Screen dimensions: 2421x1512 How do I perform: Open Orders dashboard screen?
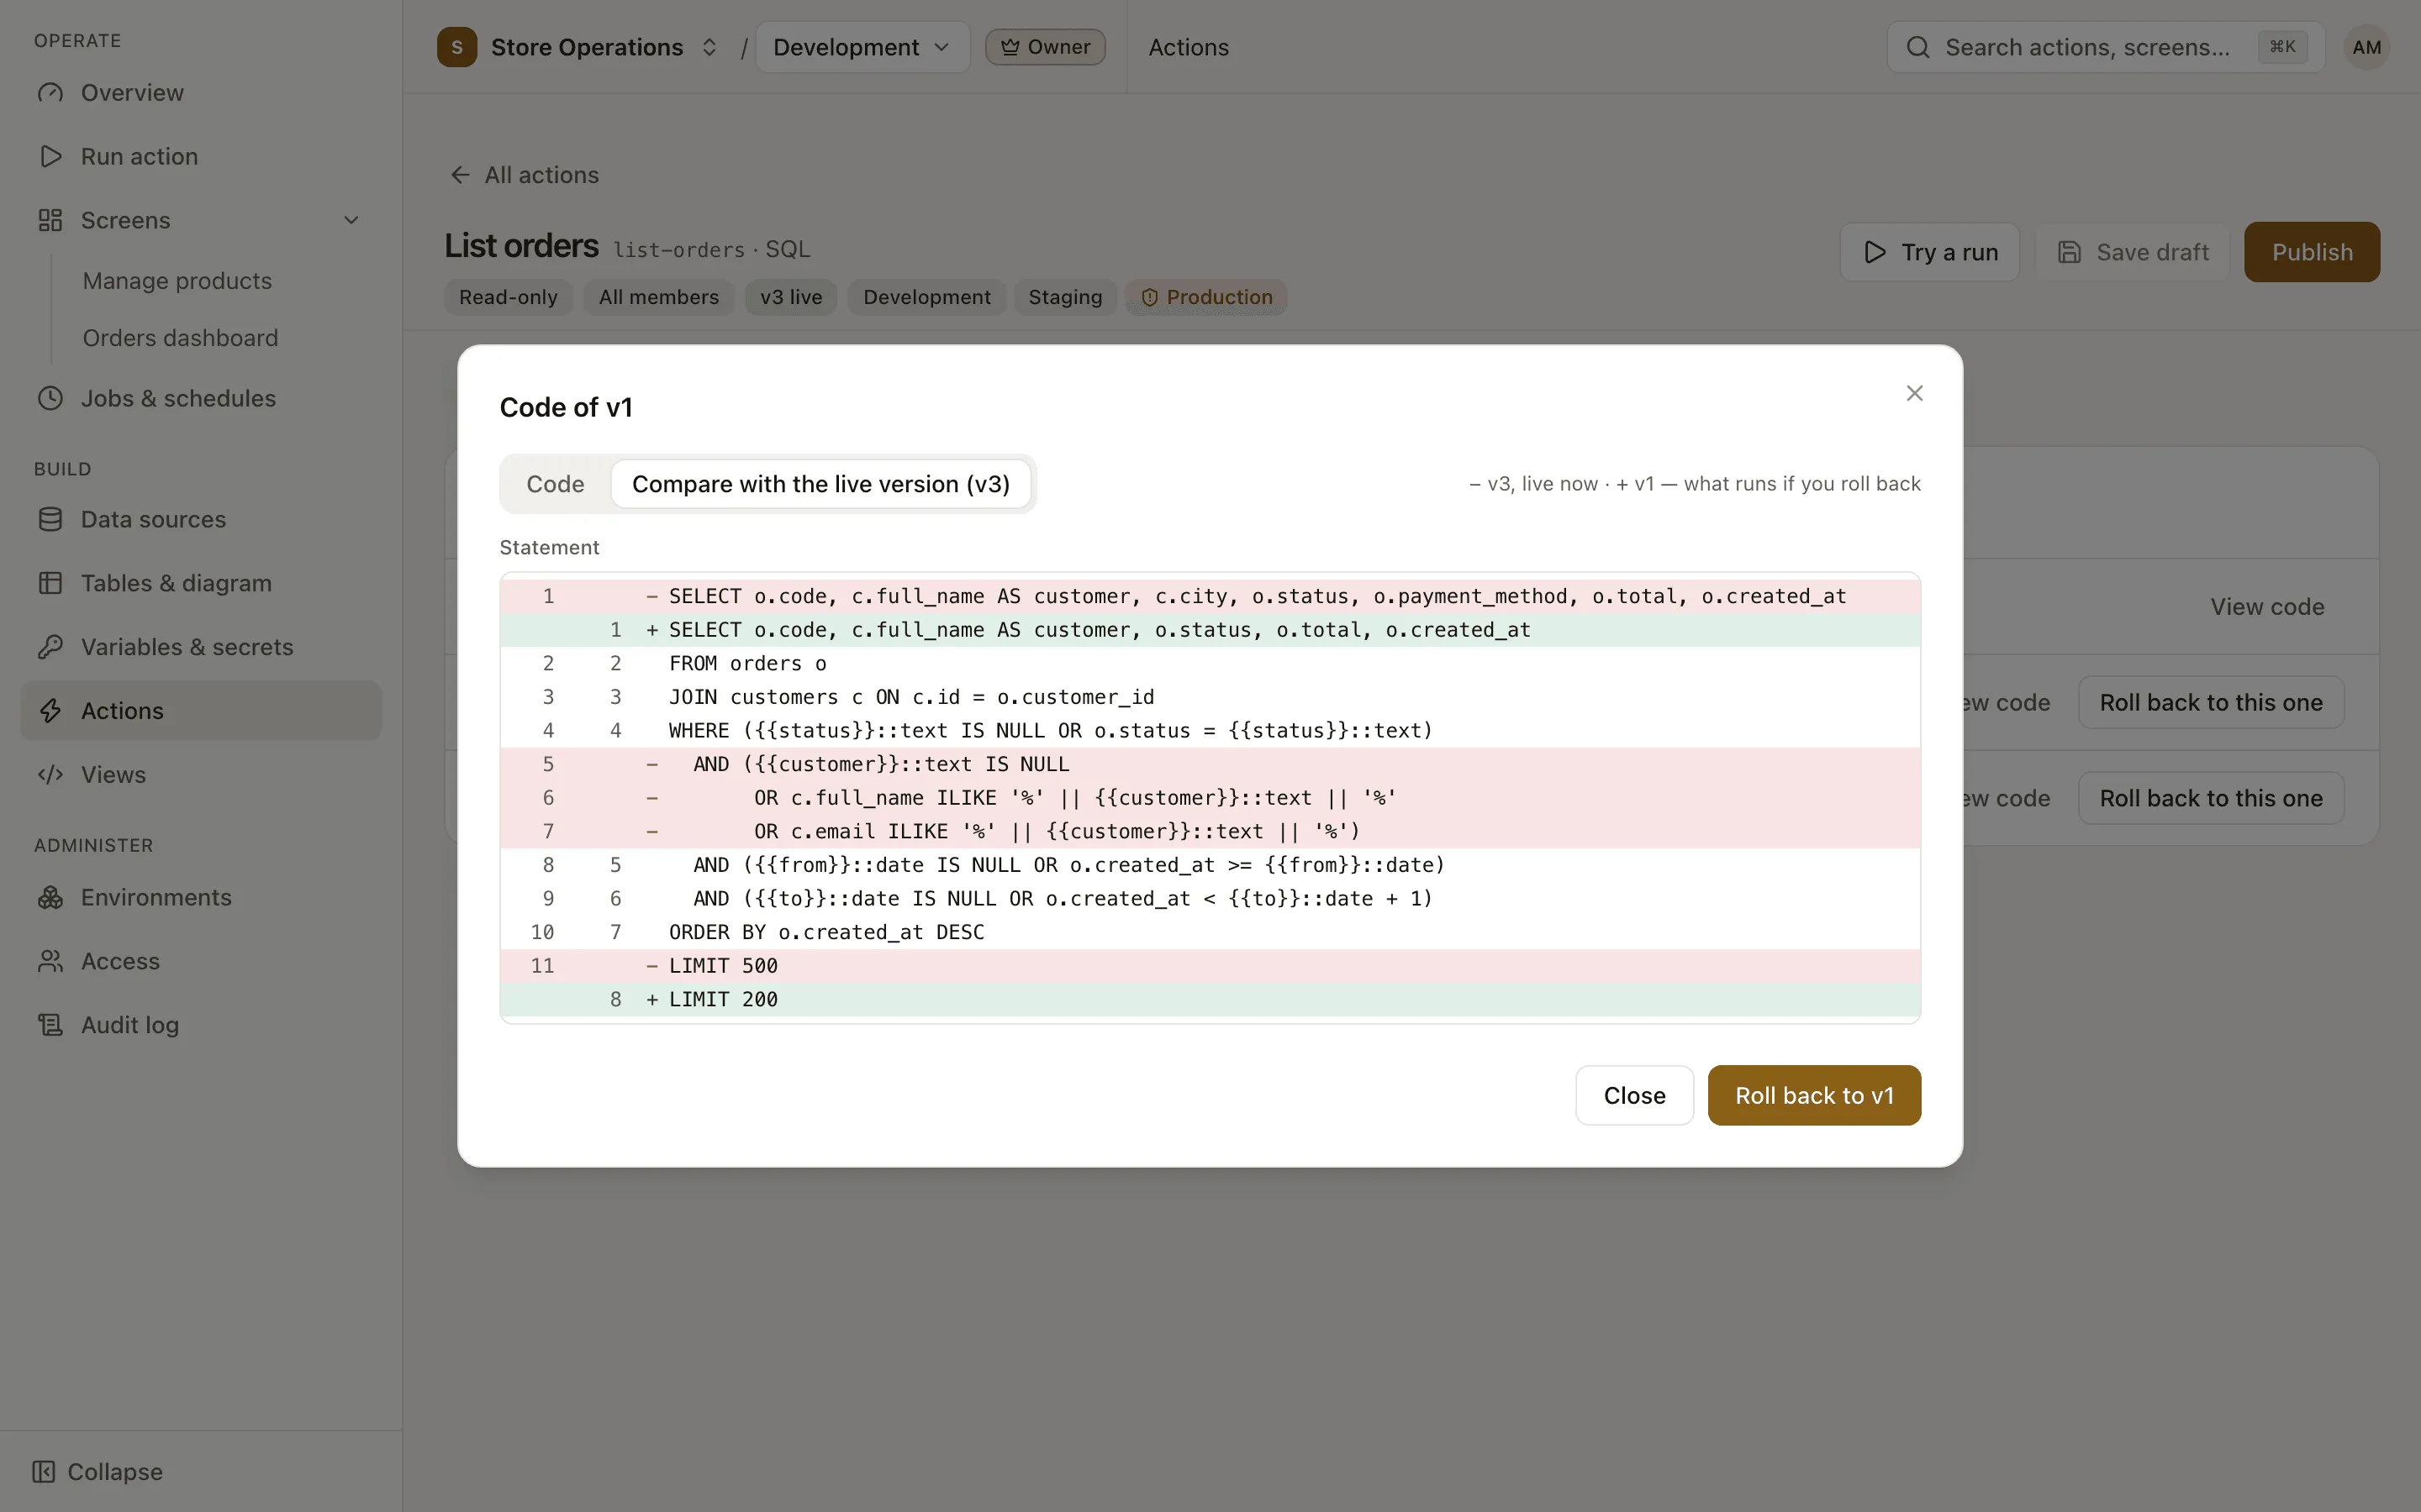pyautogui.click(x=180, y=338)
